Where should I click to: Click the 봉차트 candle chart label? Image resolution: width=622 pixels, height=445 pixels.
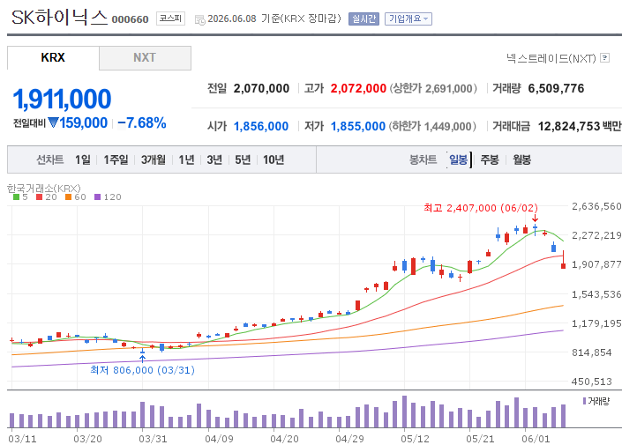coord(423,159)
